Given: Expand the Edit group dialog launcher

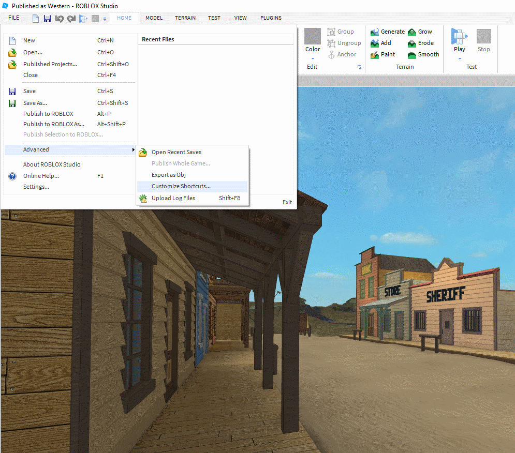Looking at the screenshot, I should click(x=359, y=67).
